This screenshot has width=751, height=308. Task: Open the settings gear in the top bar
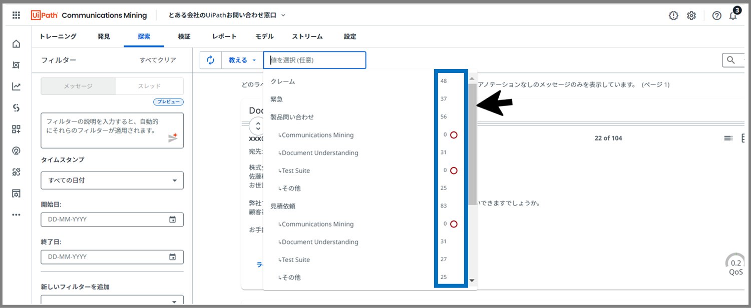point(691,15)
